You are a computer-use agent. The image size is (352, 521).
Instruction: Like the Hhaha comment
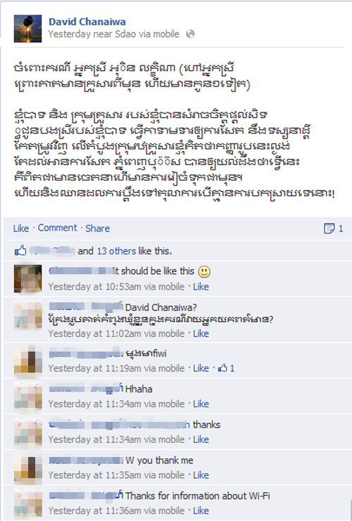[201, 404]
